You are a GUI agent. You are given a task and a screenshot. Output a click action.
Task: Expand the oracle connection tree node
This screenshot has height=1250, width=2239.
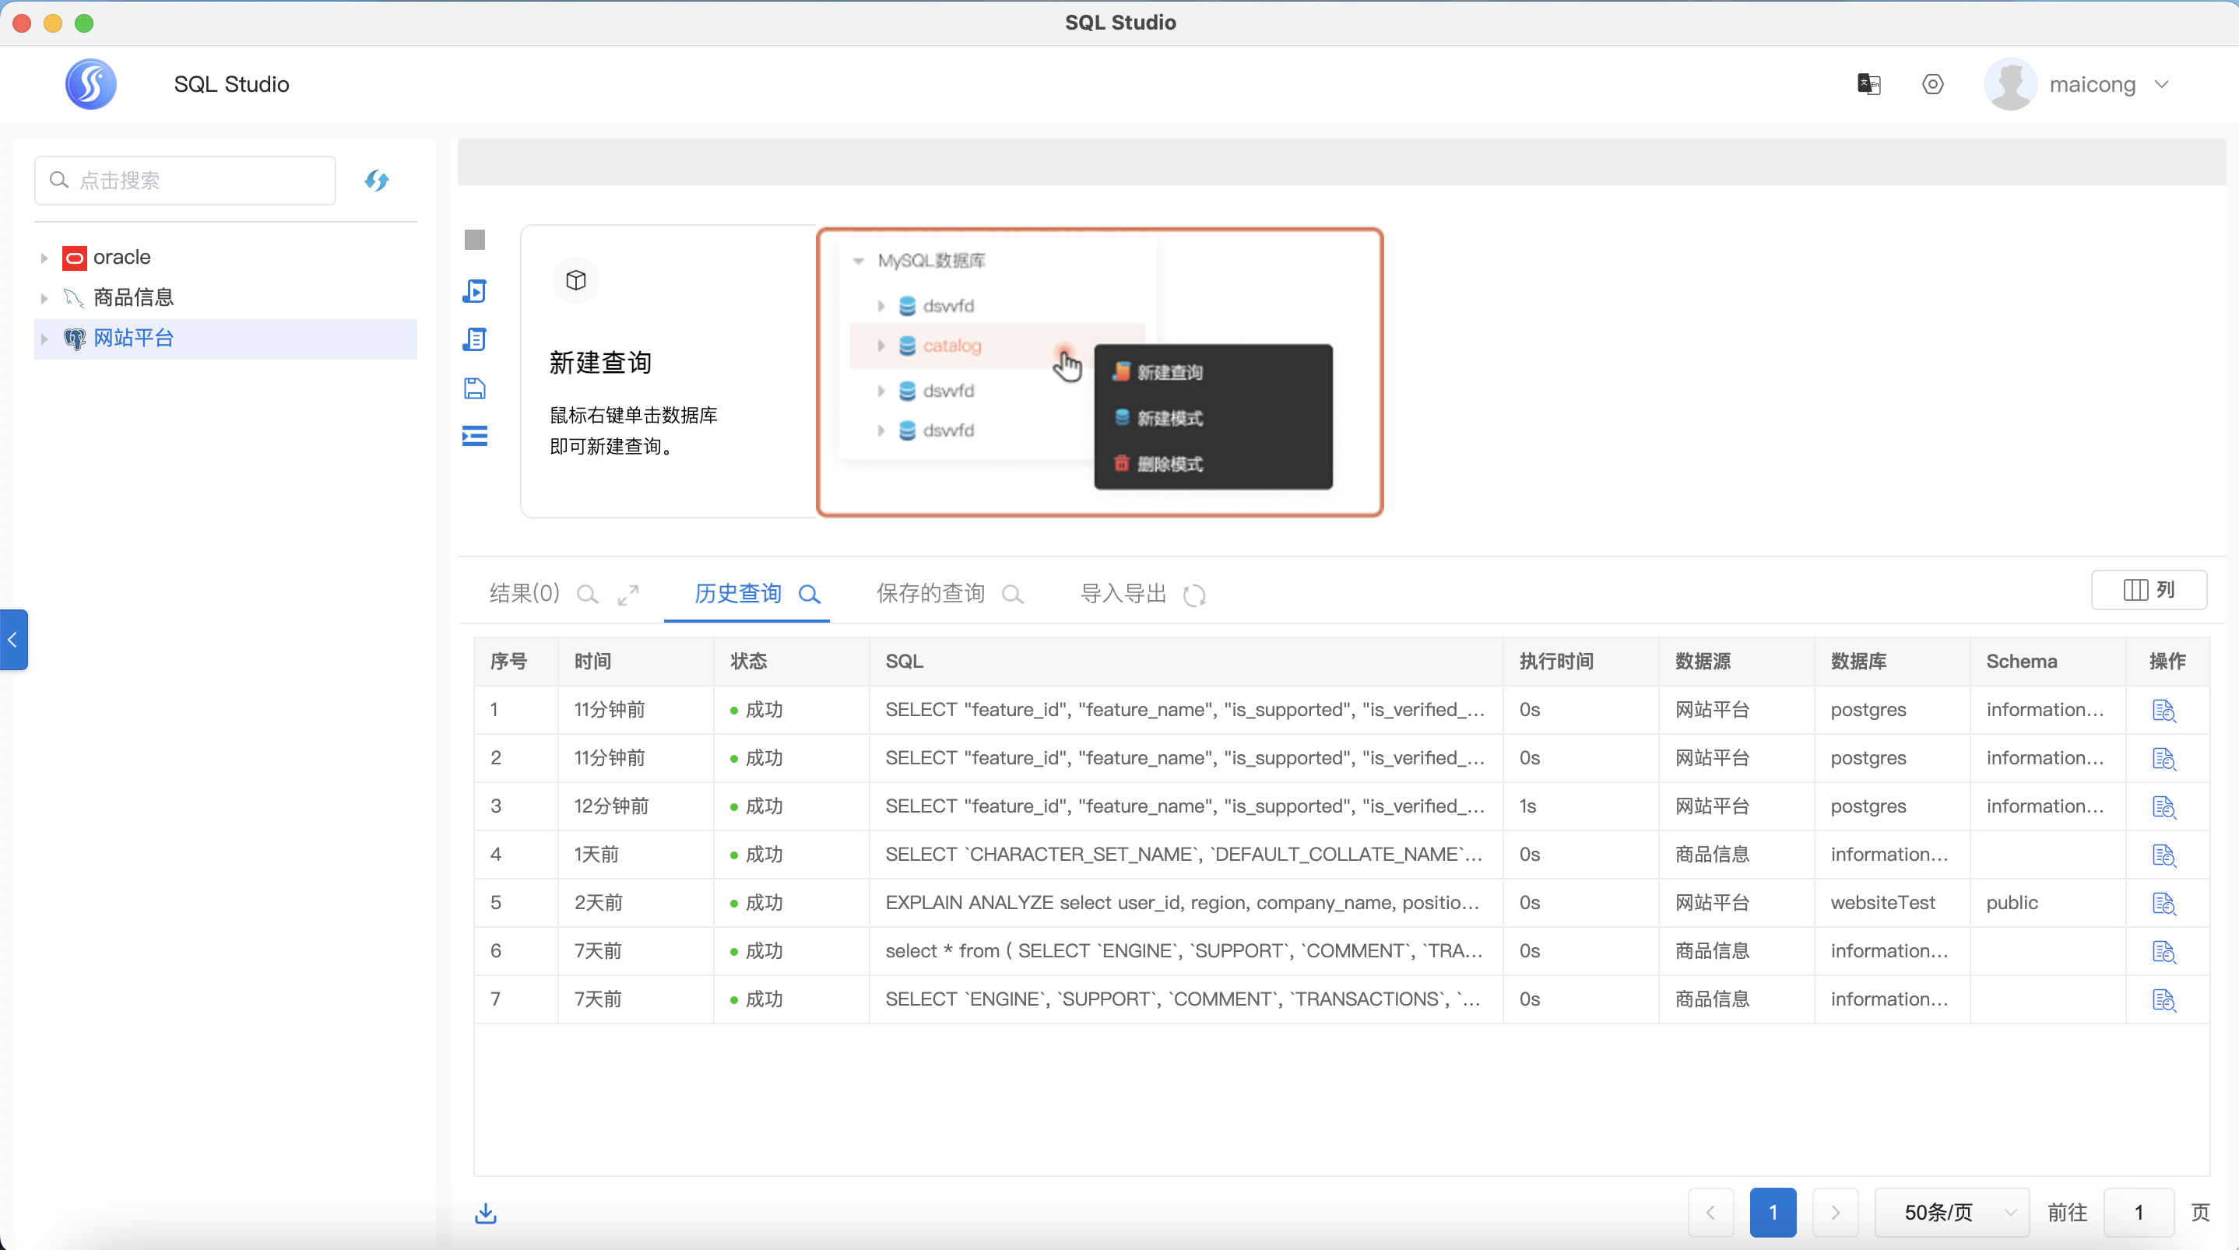pos(44,258)
